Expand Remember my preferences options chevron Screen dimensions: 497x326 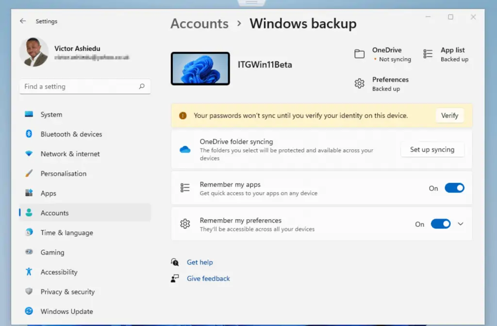(x=461, y=224)
